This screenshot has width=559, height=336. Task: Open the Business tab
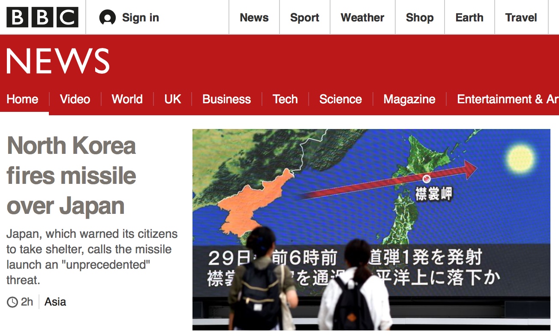coord(227,99)
